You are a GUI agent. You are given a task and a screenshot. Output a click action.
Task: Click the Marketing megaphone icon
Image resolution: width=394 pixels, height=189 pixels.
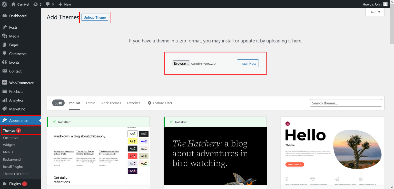5,109
